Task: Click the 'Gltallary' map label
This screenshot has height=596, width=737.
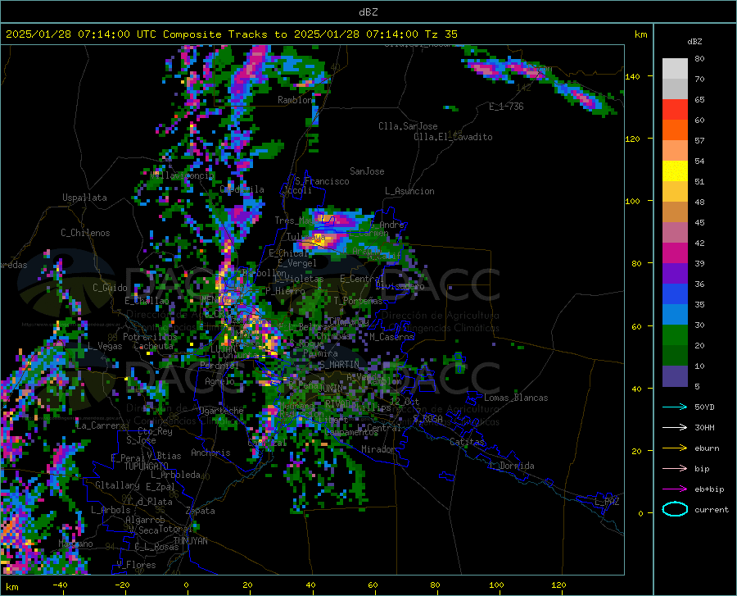Action: [x=117, y=485]
